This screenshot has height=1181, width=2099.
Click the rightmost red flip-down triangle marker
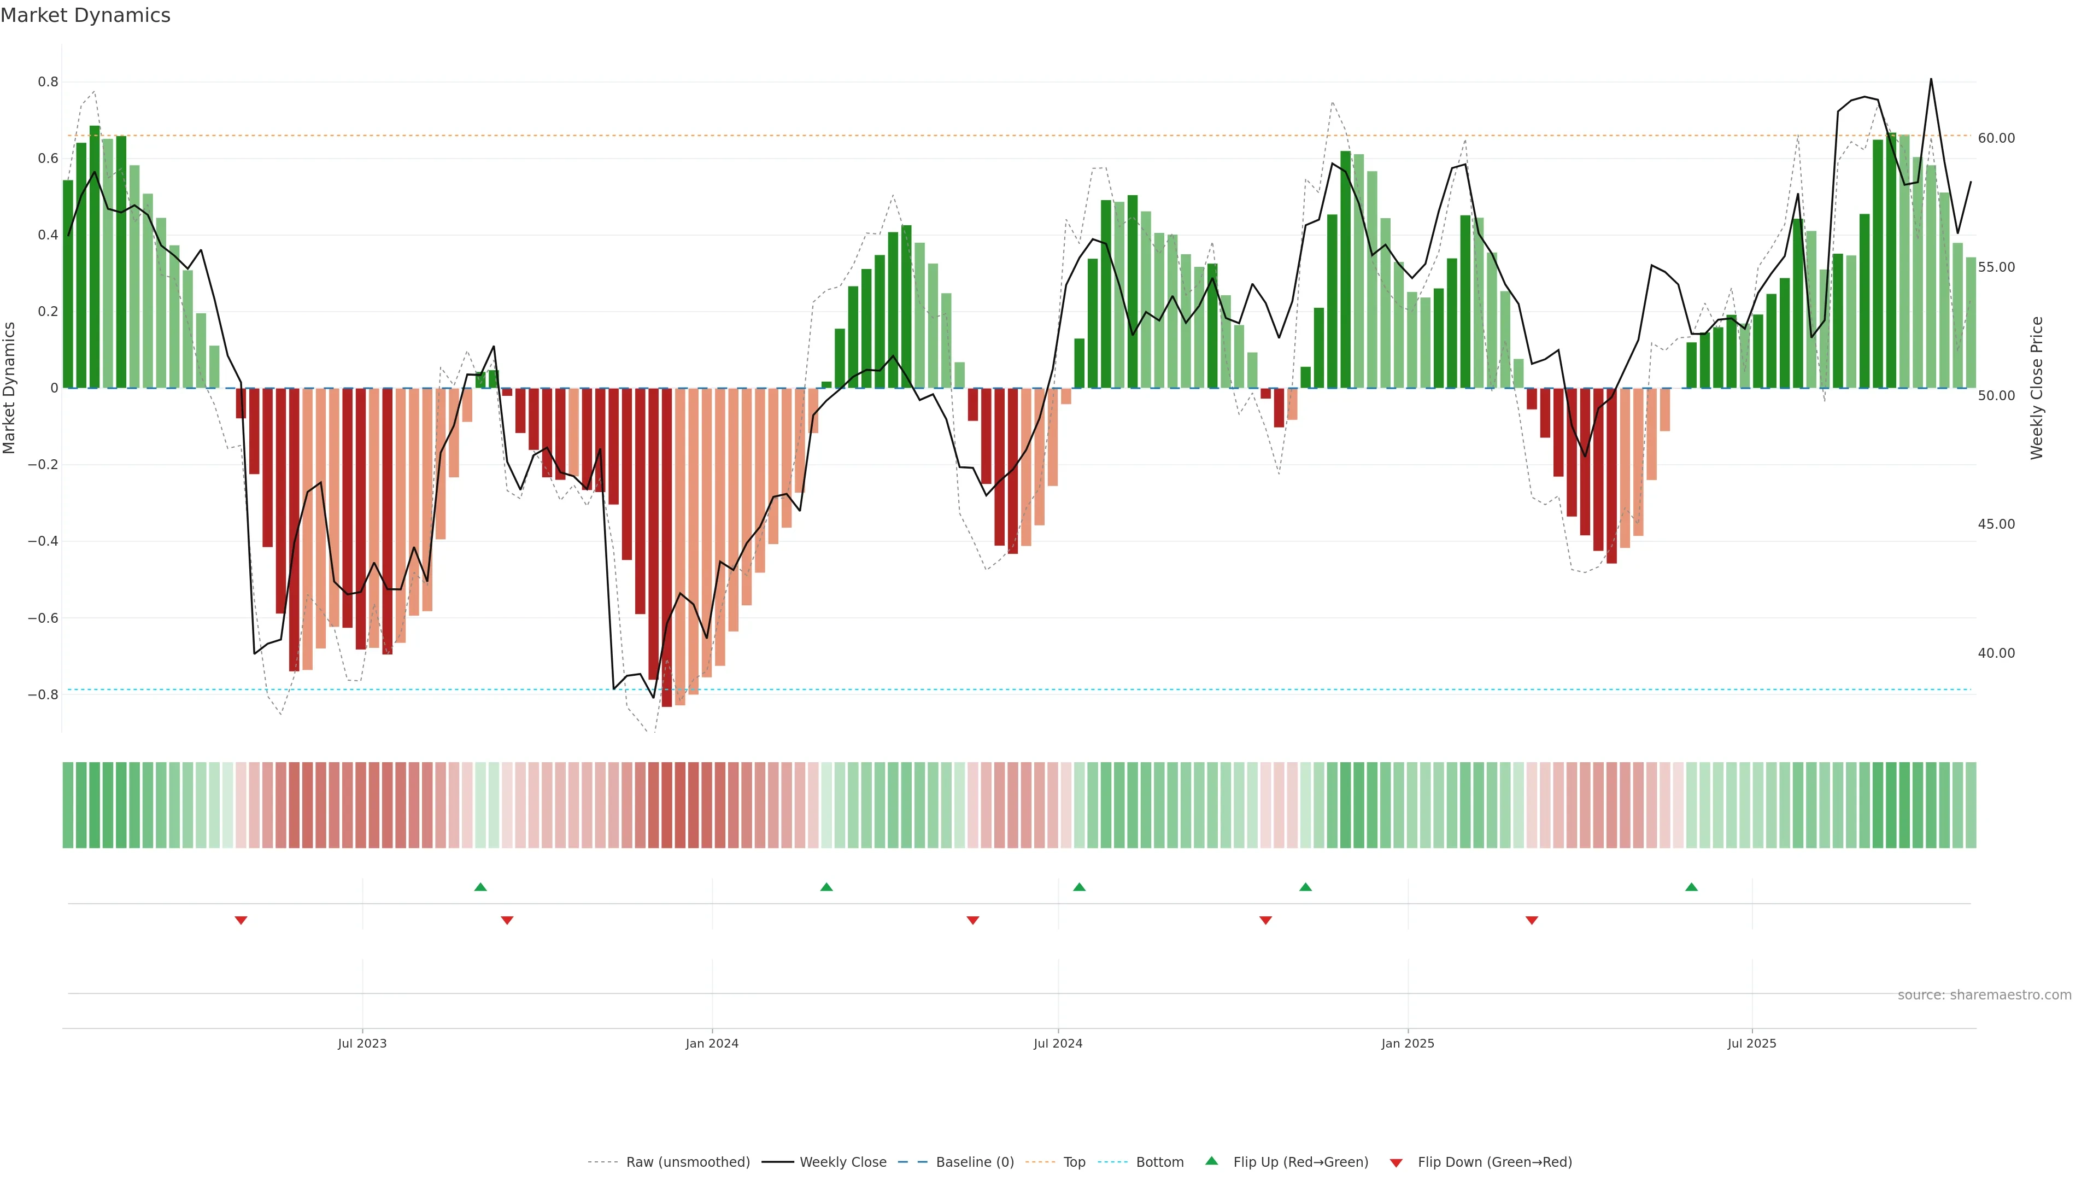[1532, 920]
